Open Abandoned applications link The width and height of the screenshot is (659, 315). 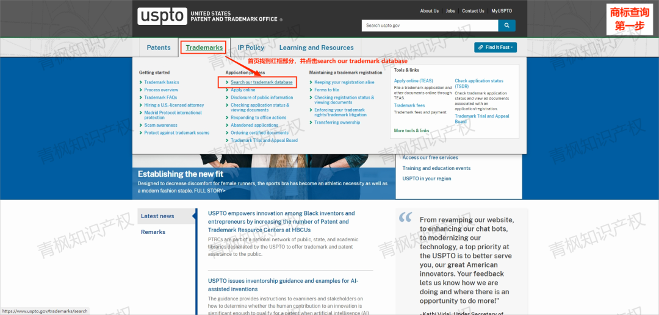tap(254, 125)
